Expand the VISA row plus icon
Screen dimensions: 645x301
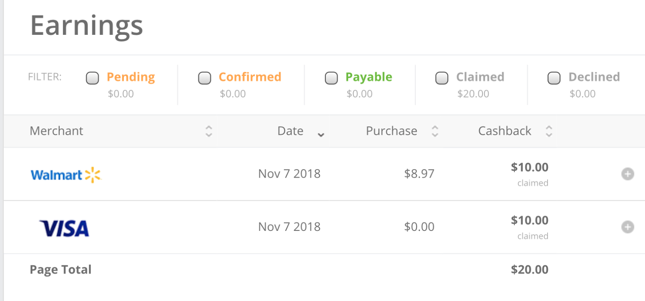coord(627,227)
